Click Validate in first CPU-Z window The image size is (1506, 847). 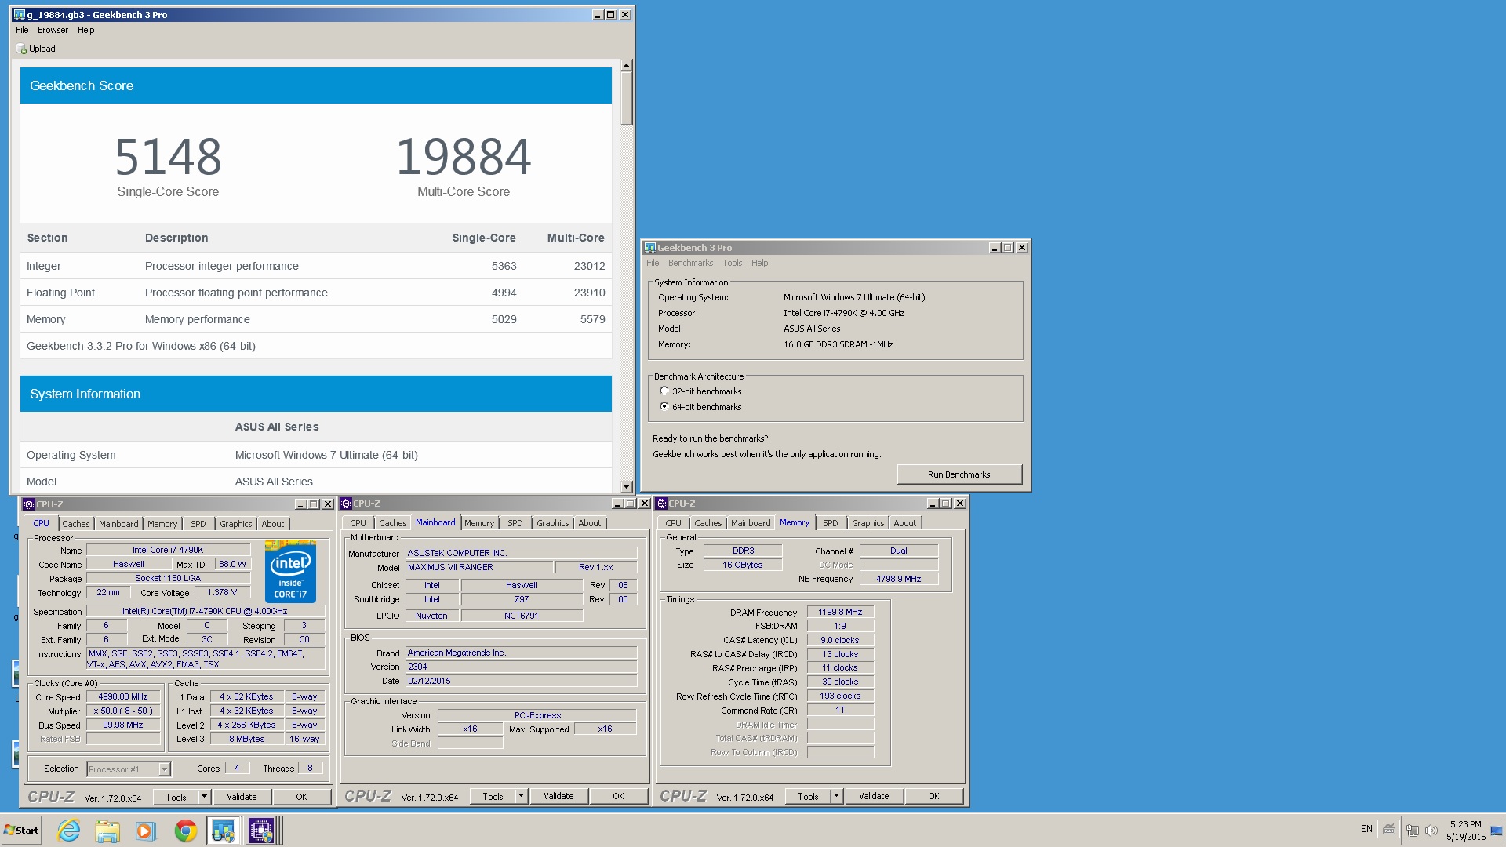(242, 797)
